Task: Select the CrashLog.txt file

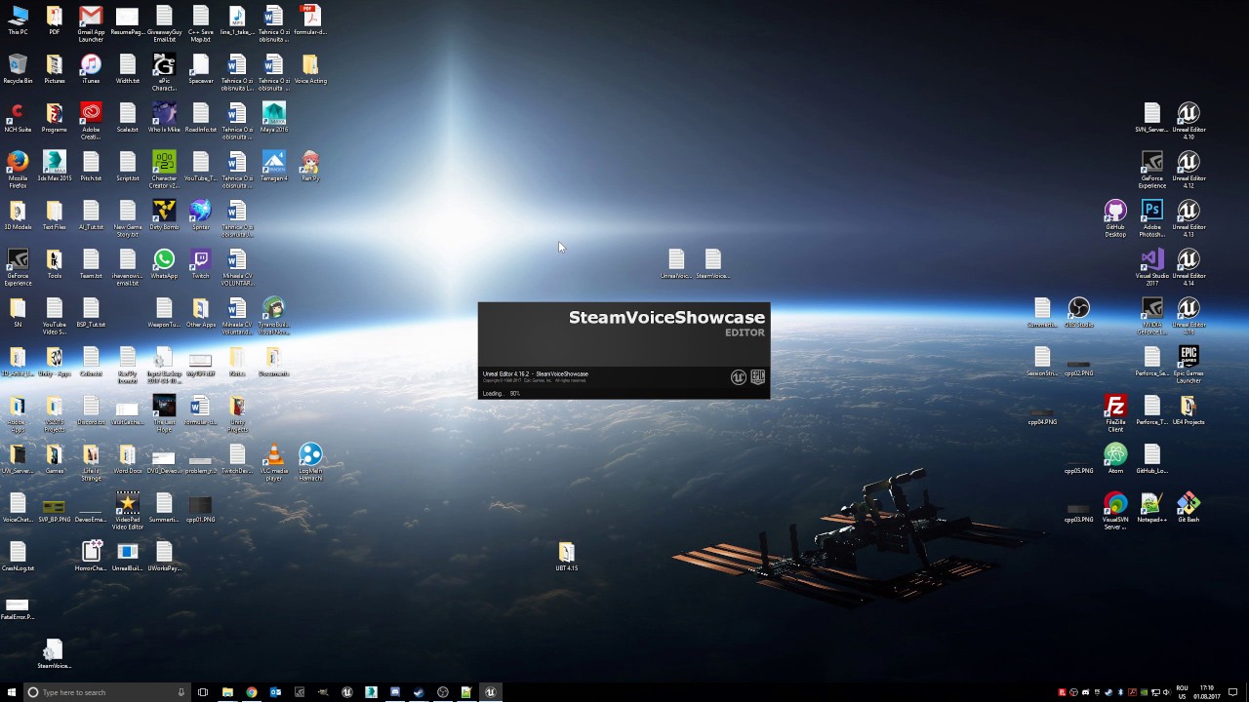Action: (x=18, y=557)
